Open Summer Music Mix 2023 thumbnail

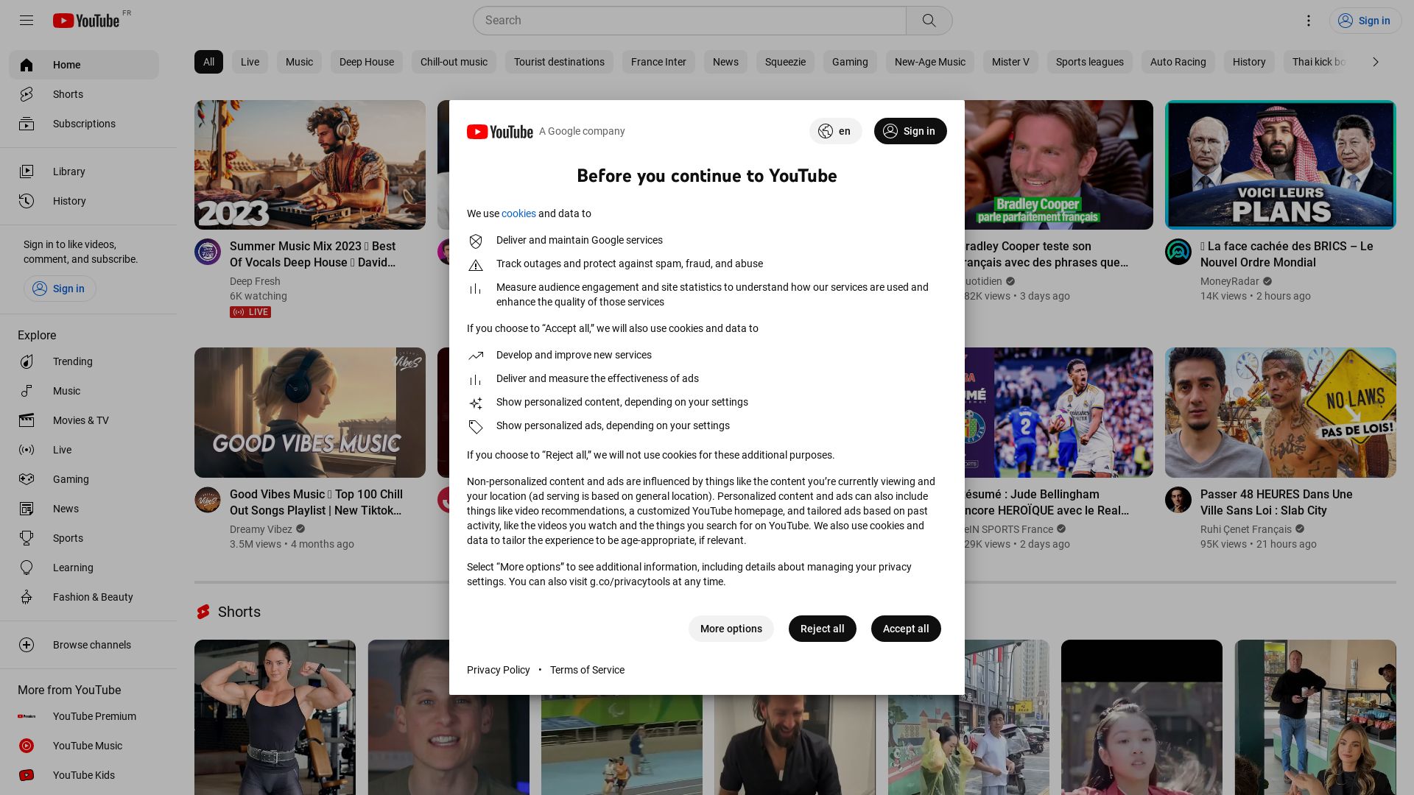[310, 165]
